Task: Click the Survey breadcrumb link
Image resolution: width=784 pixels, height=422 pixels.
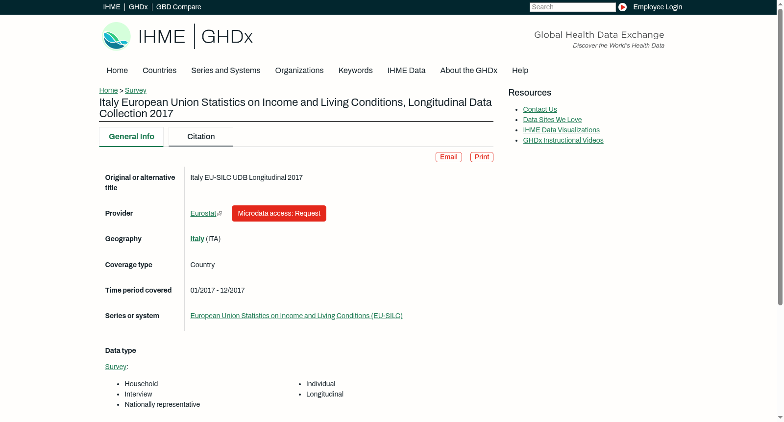Action: [136, 90]
